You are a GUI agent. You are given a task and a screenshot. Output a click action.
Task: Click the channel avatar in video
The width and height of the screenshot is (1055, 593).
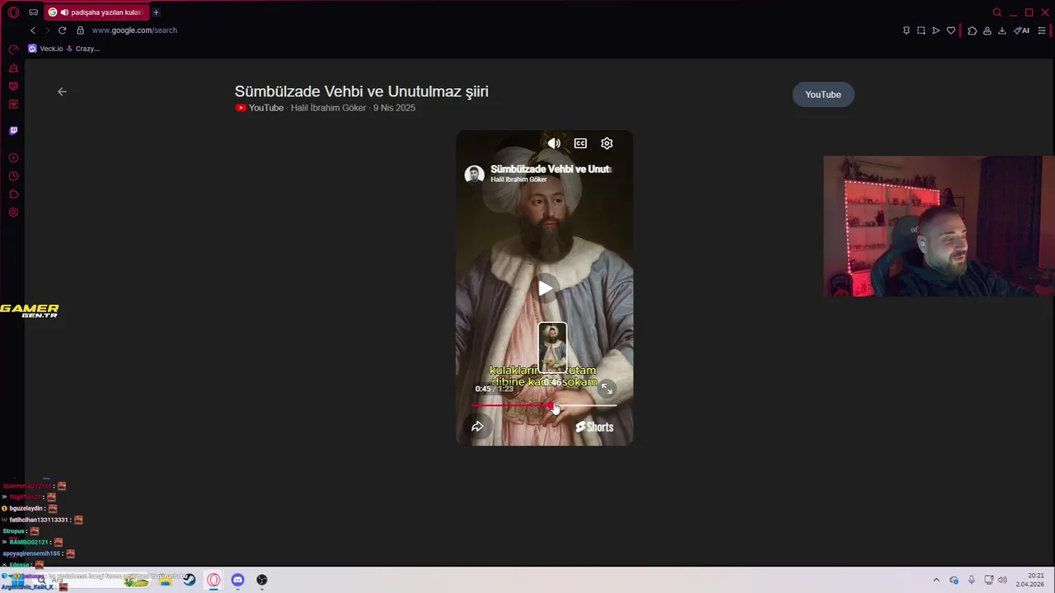(x=474, y=174)
